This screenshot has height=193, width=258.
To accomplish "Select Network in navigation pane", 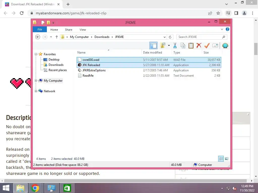I will pos(49,91).
